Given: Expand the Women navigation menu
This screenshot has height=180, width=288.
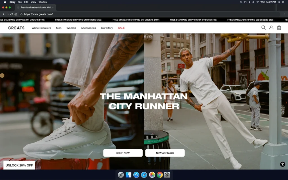Looking at the screenshot, I should (71, 28).
